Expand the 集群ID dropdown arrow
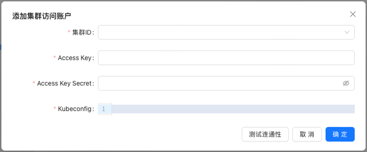The width and height of the screenshot is (367, 152). [x=347, y=32]
